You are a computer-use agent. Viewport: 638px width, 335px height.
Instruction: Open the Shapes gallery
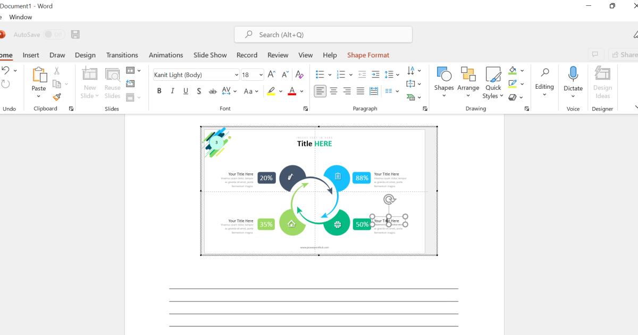(444, 82)
